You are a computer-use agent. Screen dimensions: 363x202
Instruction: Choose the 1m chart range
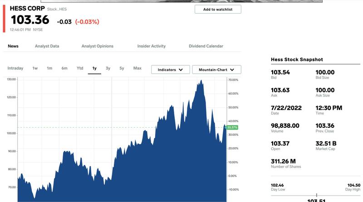click(49, 68)
